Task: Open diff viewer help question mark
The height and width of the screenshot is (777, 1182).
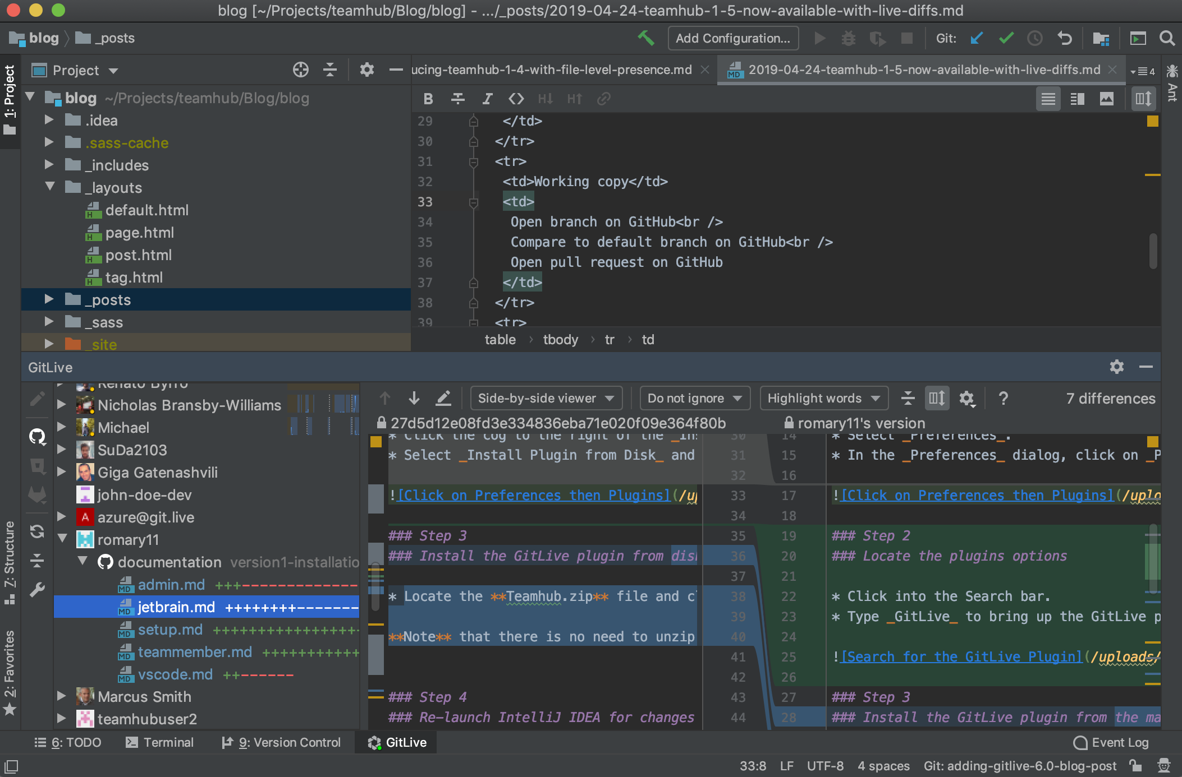Action: click(x=1003, y=398)
